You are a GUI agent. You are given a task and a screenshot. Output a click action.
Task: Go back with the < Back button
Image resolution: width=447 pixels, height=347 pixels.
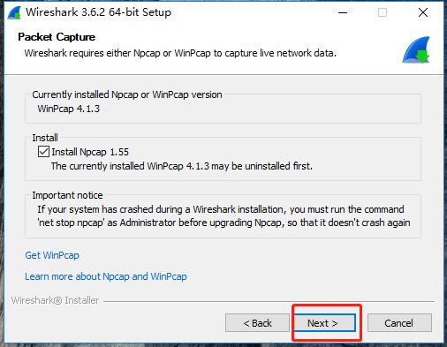coord(257,323)
